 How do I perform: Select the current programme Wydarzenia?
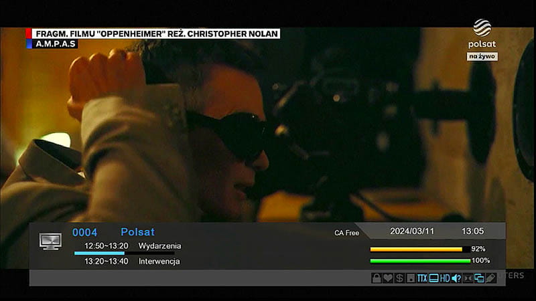159,246
